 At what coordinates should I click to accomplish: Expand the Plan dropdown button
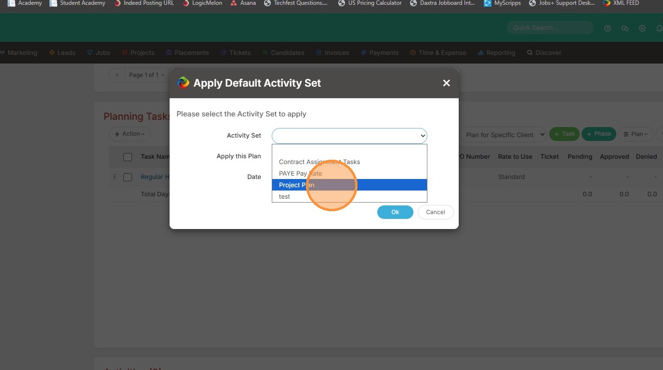pyautogui.click(x=636, y=134)
